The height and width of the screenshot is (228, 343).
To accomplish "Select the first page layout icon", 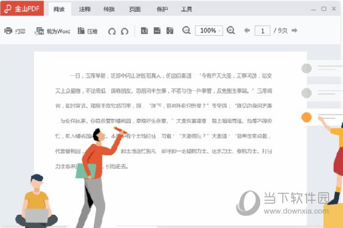I will tap(144, 31).
